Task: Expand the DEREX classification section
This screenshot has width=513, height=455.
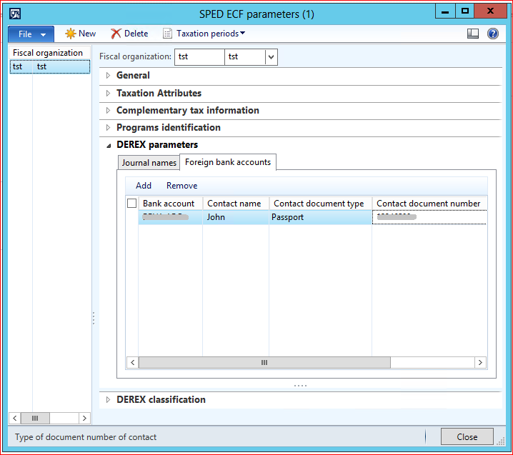Action: [x=109, y=400]
